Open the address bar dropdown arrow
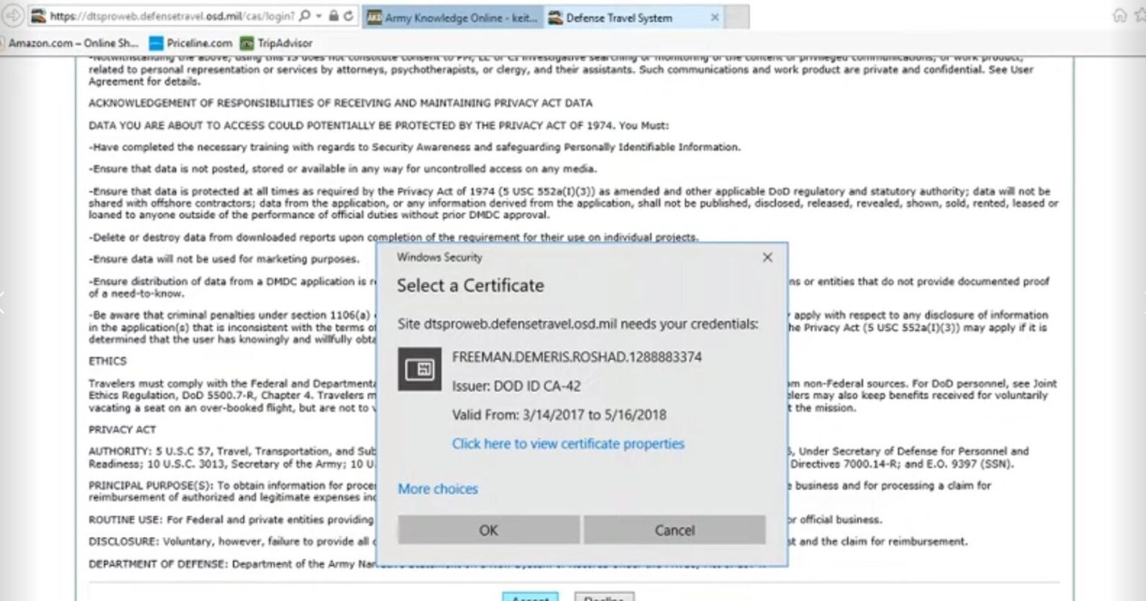 coord(319,16)
